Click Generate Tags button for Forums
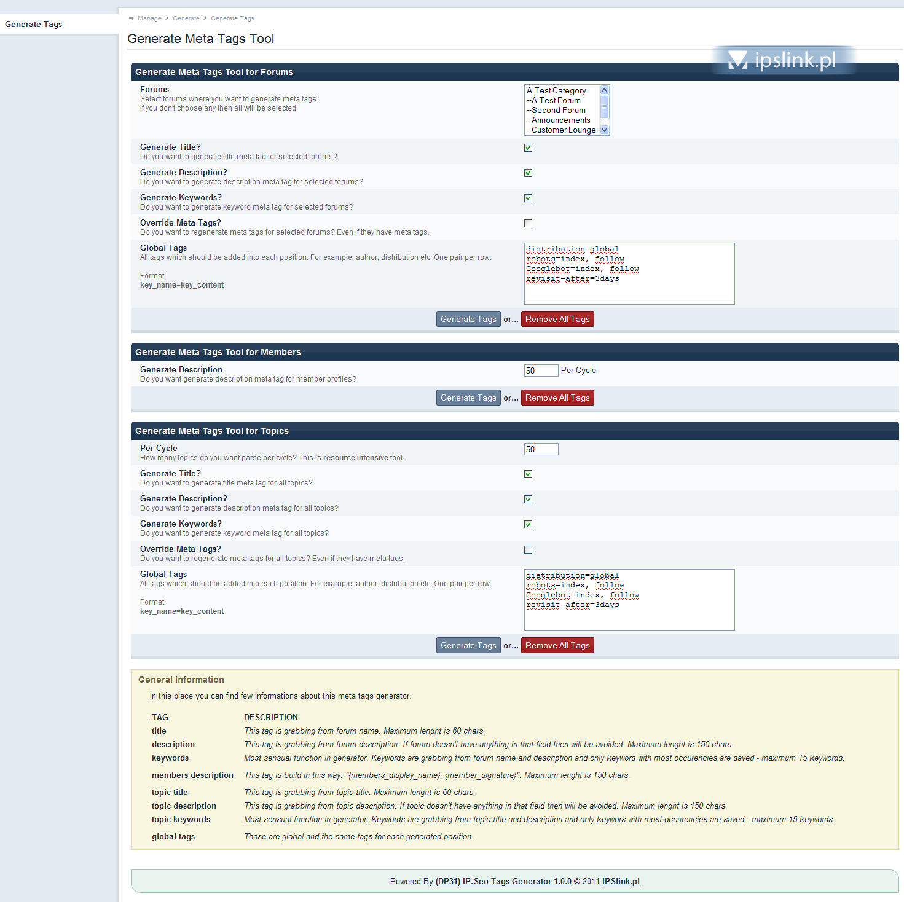Image resolution: width=904 pixels, height=902 pixels. (468, 320)
